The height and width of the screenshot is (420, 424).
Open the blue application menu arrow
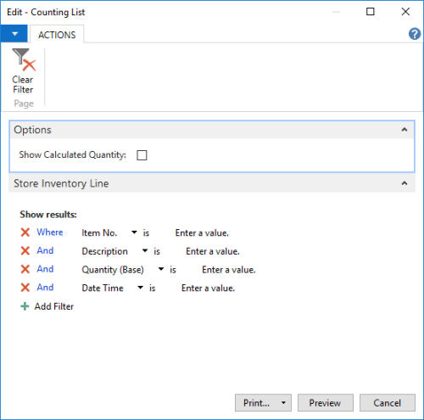[x=14, y=34]
